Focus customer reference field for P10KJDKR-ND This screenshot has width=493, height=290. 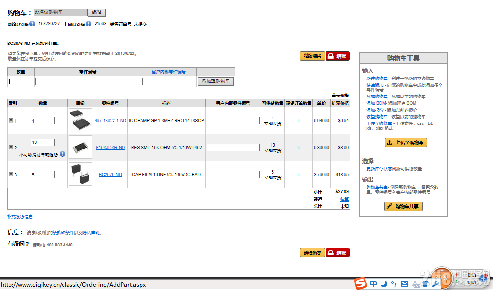click(233, 148)
